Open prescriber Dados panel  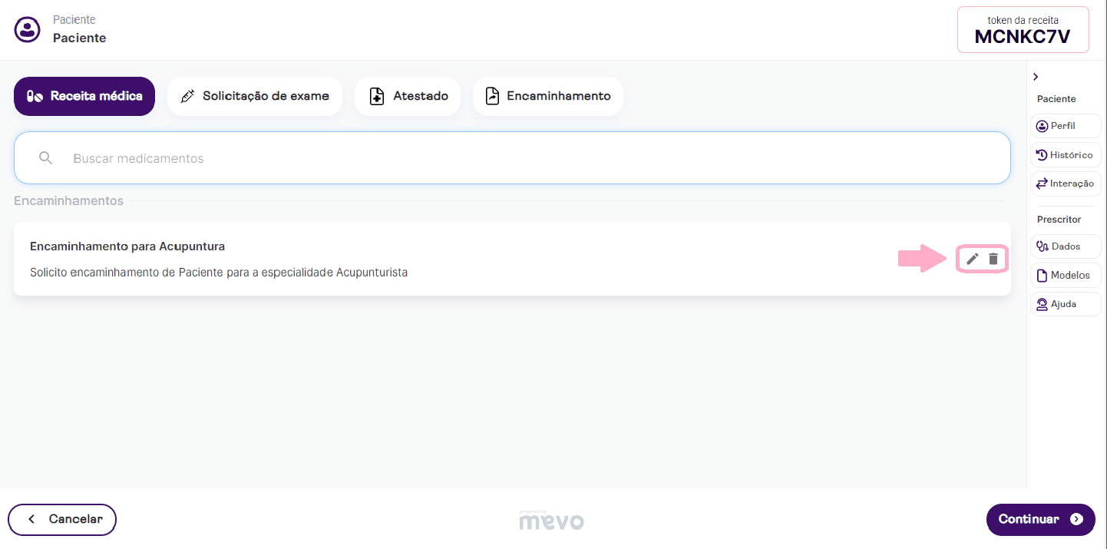pyautogui.click(x=1065, y=246)
